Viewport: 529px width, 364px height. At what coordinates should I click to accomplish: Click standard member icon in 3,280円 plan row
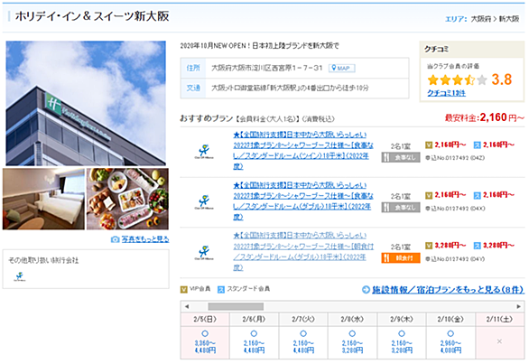click(477, 246)
